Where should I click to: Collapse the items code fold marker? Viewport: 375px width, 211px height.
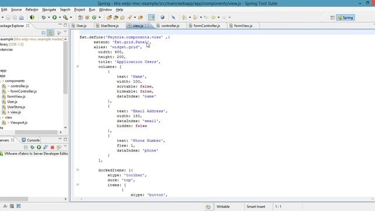[x=77, y=185]
